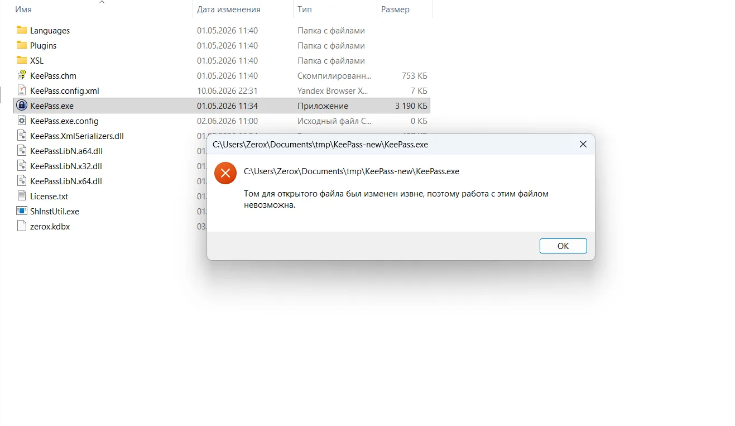Click the KeePass.chm help file icon

point(22,75)
